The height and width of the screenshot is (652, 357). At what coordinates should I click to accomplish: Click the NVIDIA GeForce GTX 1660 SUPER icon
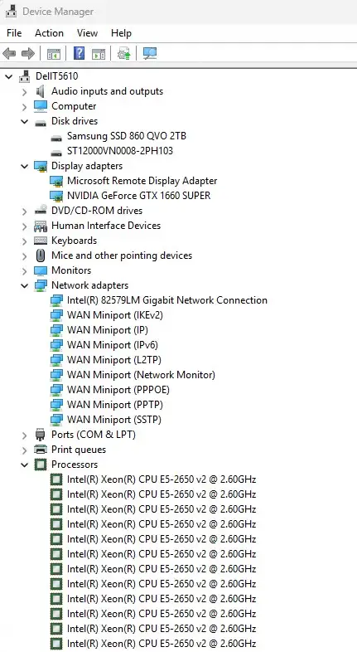coord(56,196)
